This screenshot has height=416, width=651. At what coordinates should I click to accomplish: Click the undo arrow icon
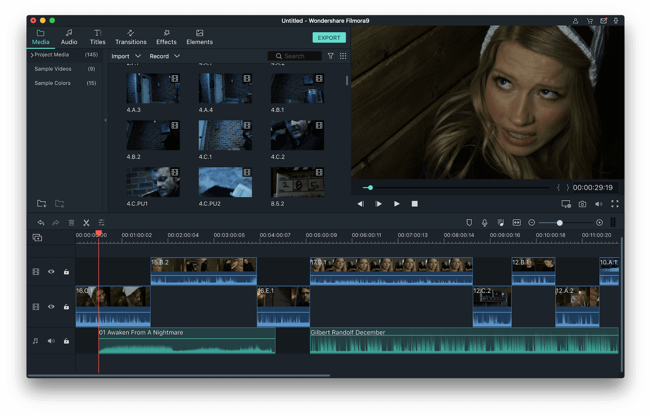(41, 222)
